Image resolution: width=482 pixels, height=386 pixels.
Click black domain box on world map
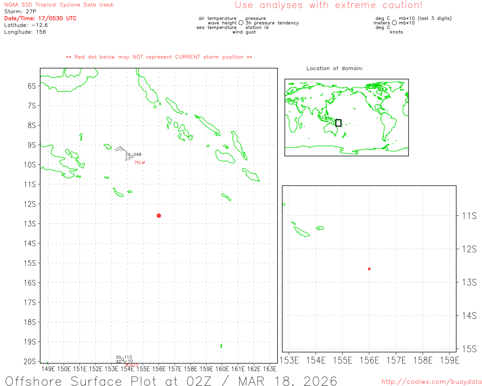(338, 123)
